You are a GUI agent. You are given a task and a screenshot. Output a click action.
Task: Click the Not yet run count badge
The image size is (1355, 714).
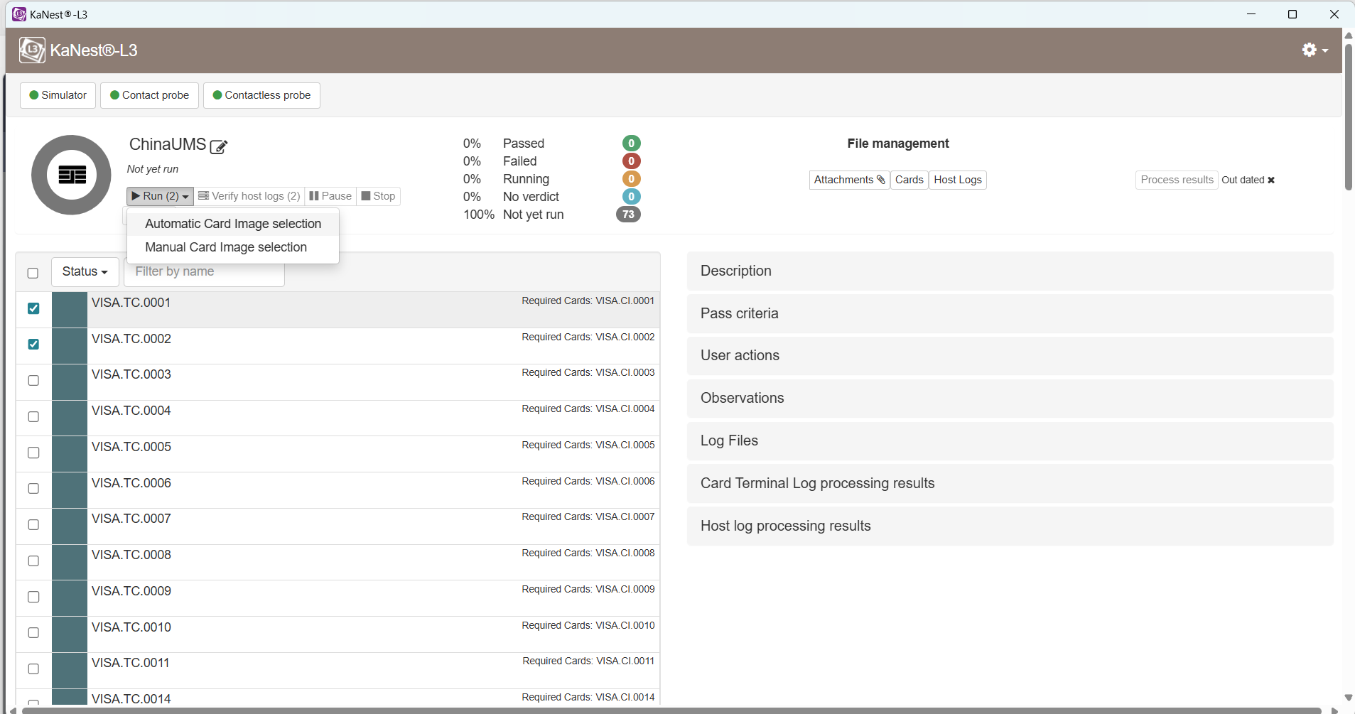click(x=628, y=215)
